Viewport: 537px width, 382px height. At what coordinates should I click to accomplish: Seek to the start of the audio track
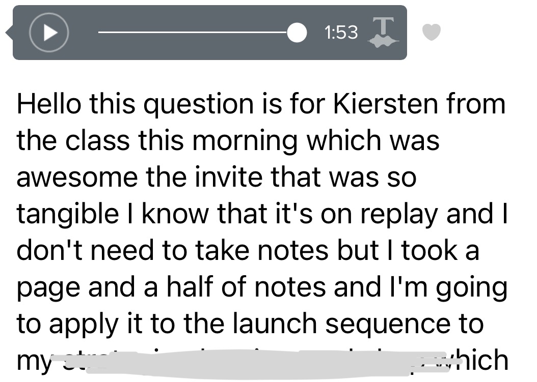(99, 33)
